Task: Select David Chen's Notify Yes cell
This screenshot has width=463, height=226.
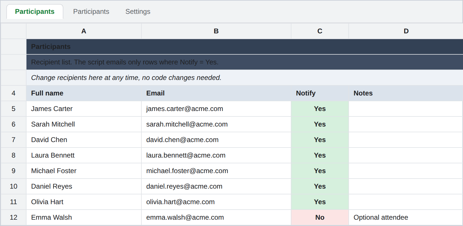Action: click(x=320, y=140)
